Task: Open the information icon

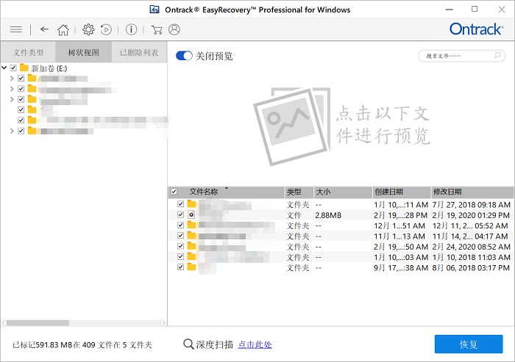Action: click(x=131, y=29)
